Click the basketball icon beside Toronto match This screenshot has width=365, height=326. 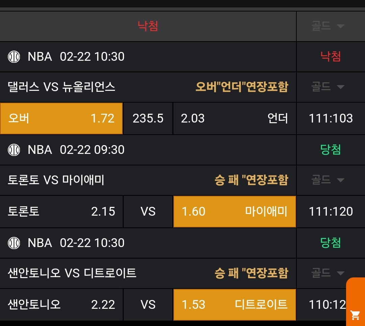[14, 150]
